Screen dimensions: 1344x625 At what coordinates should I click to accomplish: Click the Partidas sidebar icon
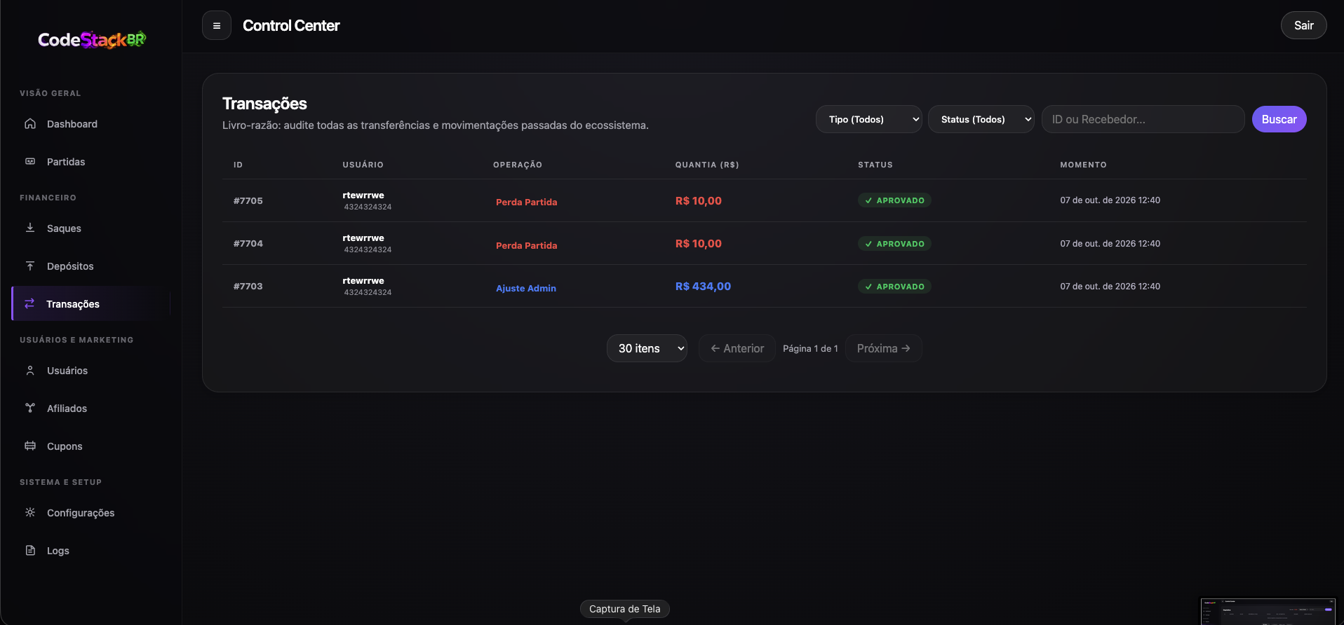pyautogui.click(x=30, y=162)
